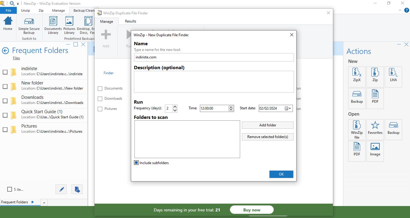Check the indiriste folder checkbox

[5, 72]
